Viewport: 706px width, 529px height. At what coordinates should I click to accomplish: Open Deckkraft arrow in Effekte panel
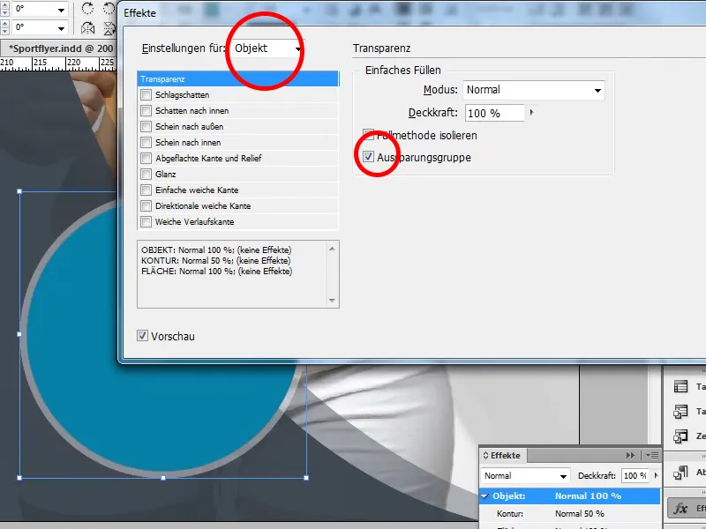[x=656, y=475]
